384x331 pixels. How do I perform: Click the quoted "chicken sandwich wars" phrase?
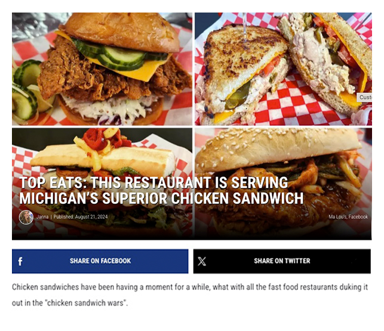pos(86,303)
